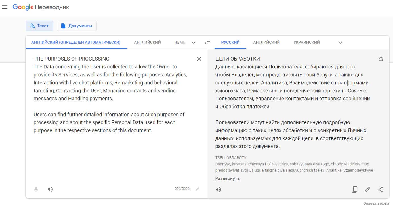393x210 pixels.
Task: Expand the transliteration via Развернуть
Action: click(228, 178)
